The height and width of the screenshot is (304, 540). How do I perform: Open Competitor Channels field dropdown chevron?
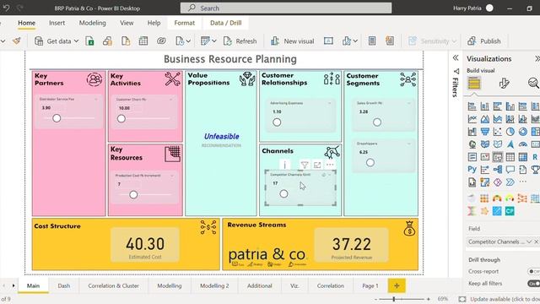[x=529, y=242]
